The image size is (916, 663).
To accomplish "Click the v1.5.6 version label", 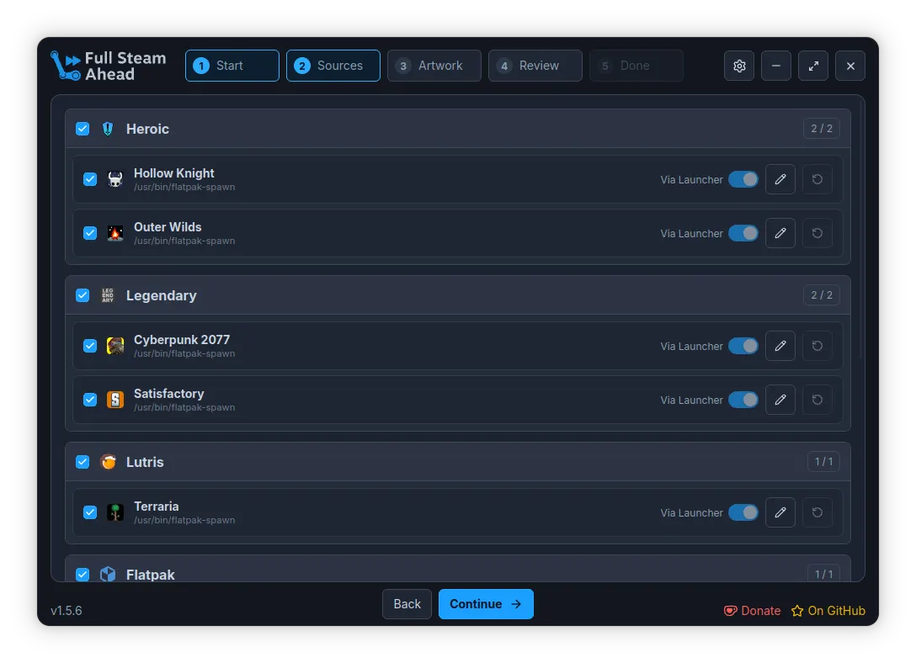I will point(67,611).
